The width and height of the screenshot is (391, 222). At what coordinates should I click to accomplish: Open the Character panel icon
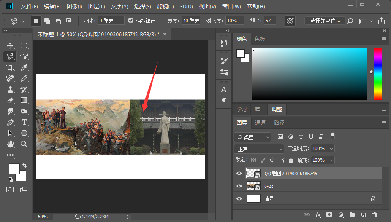tap(224, 89)
